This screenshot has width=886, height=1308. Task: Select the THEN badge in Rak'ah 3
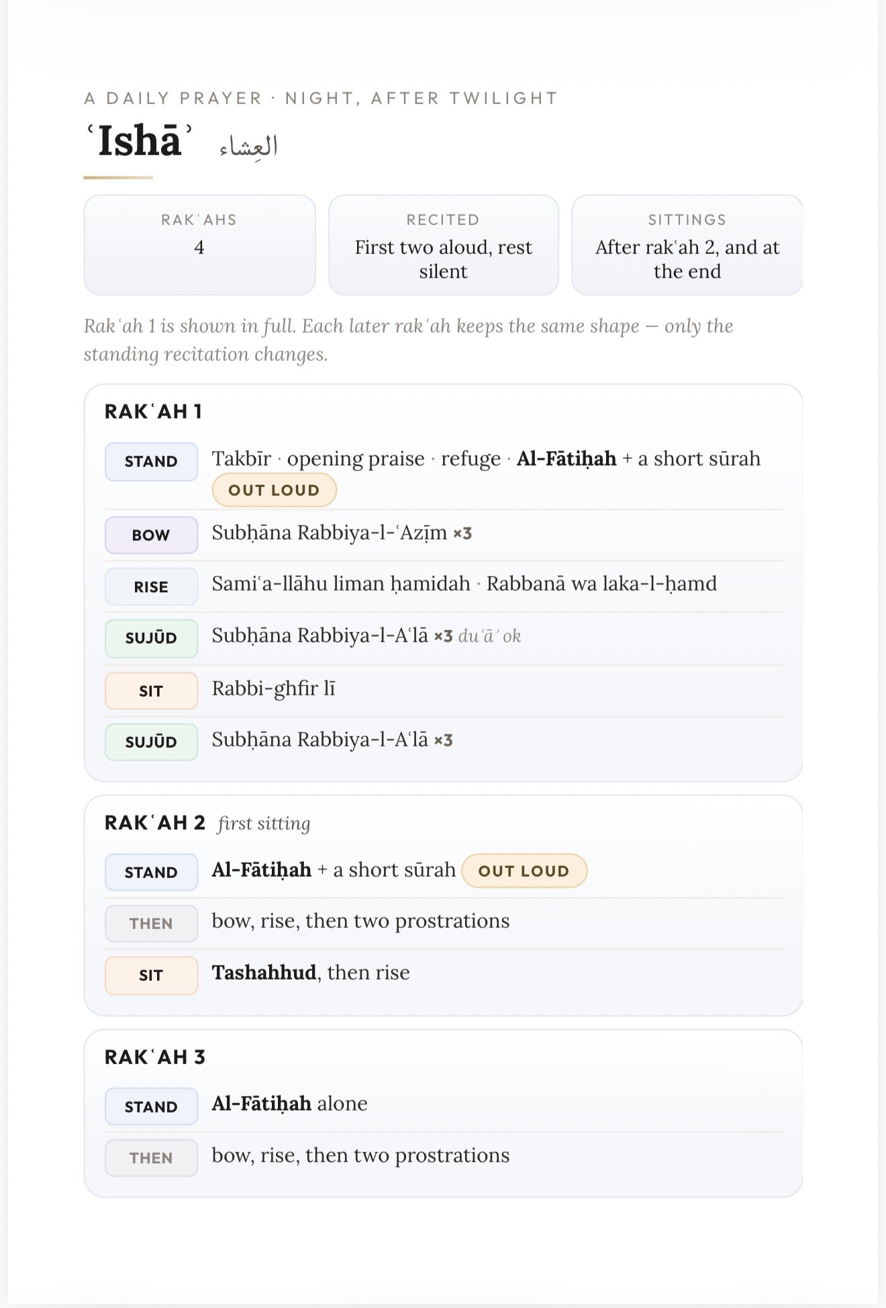coord(151,1158)
